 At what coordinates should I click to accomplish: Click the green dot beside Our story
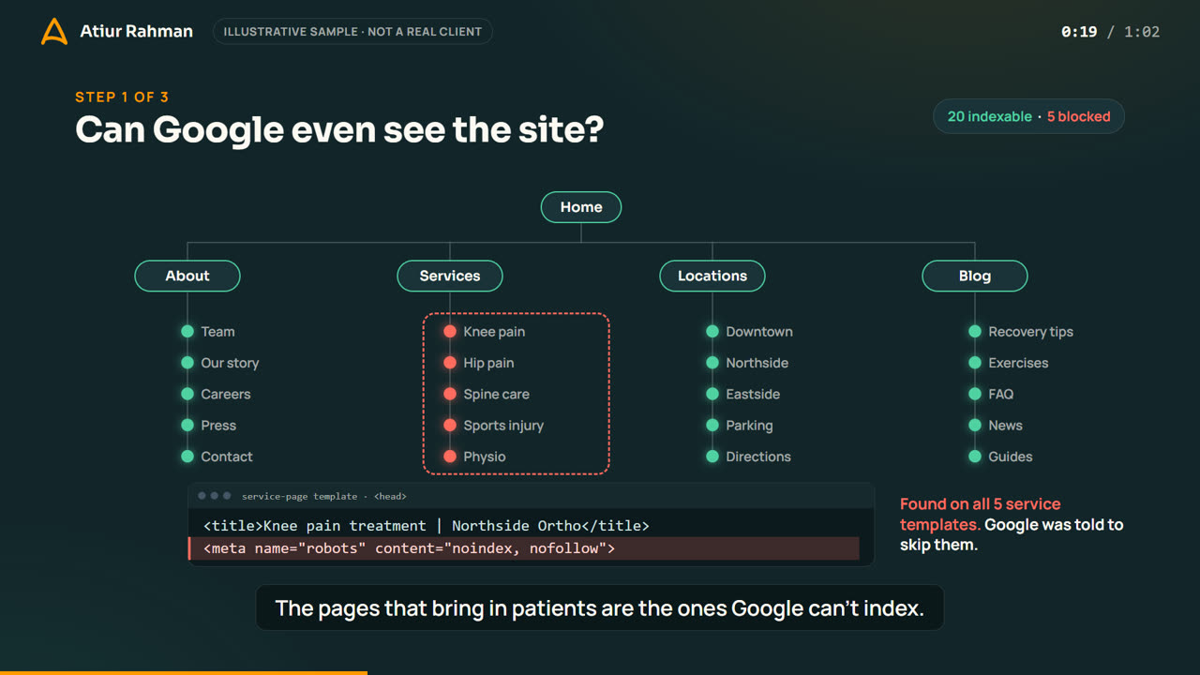187,363
